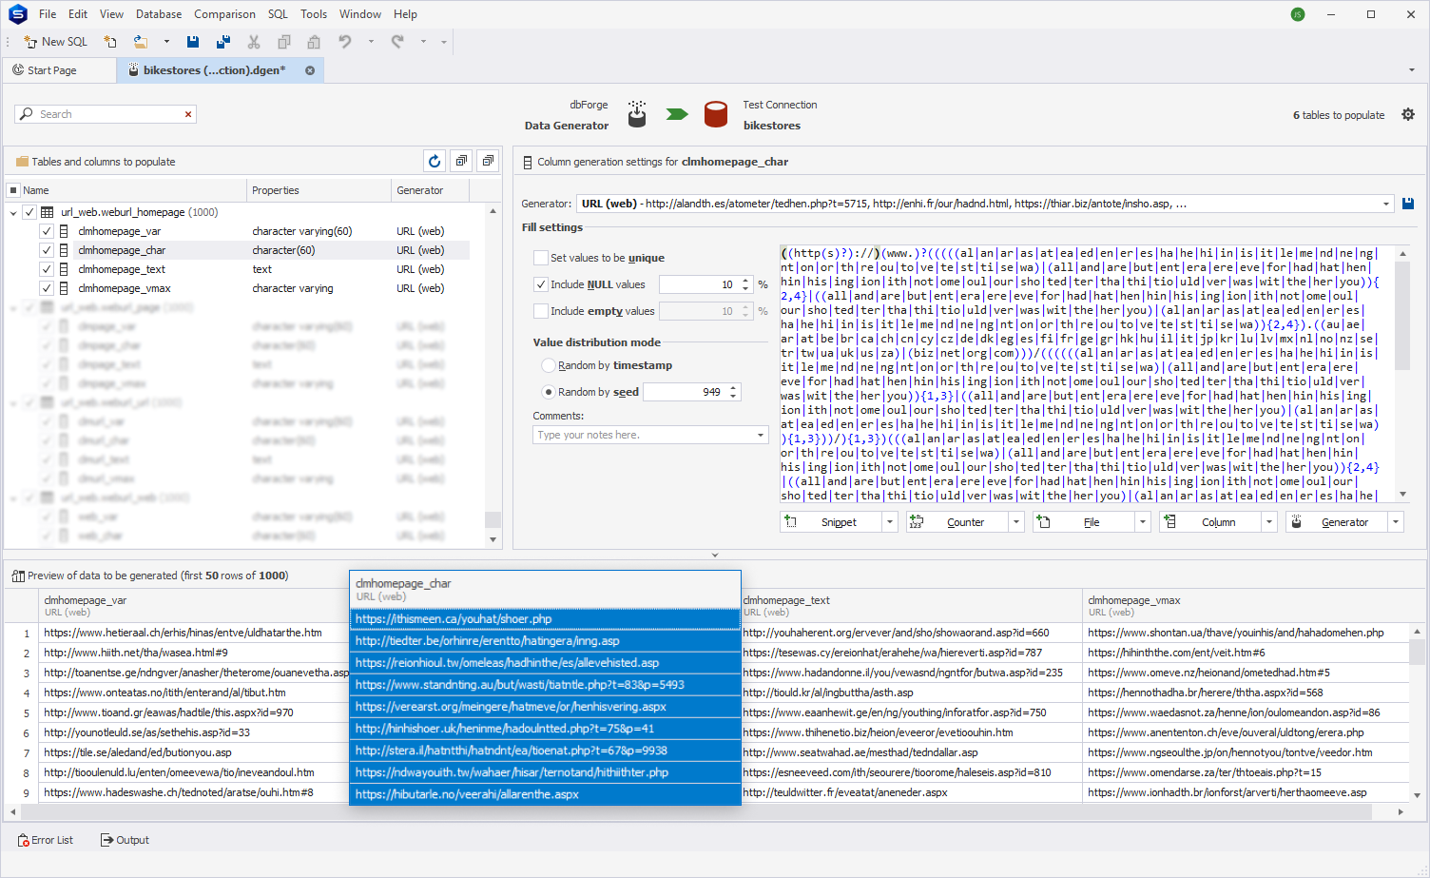
Task: Open the Redo history dropdown arrow
Action: [423, 42]
